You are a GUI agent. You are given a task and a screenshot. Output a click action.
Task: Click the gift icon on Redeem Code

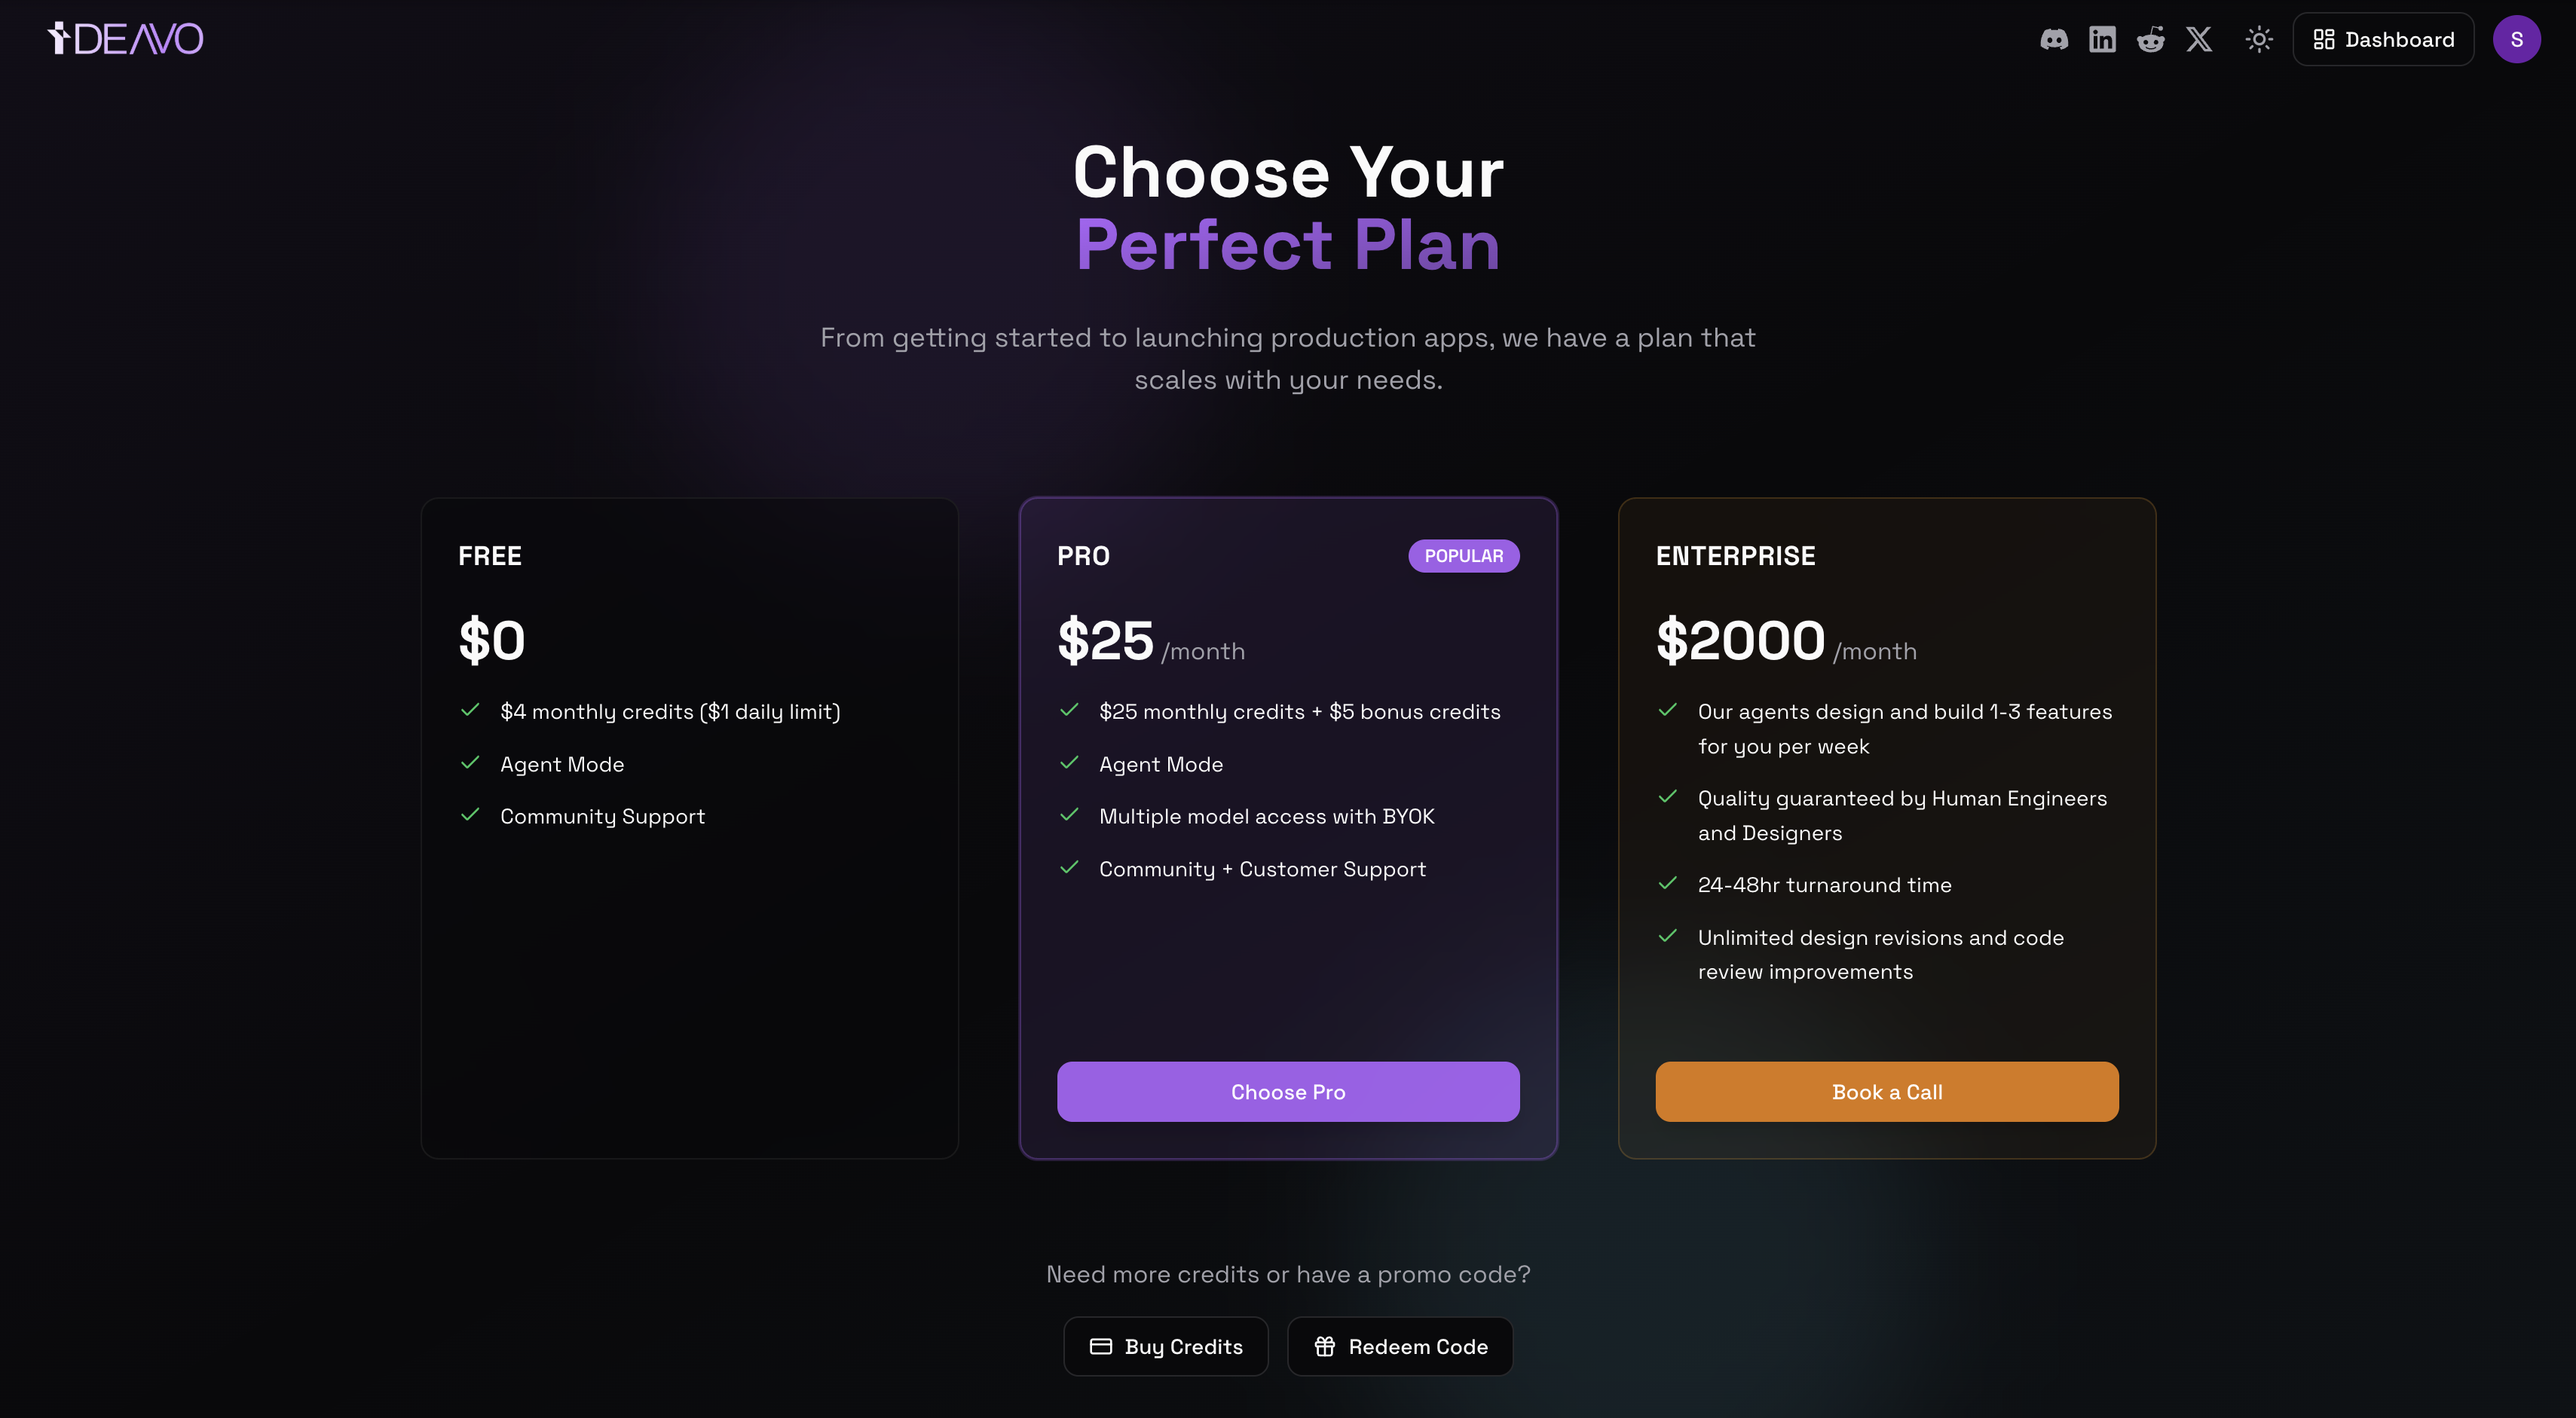(x=1324, y=1346)
